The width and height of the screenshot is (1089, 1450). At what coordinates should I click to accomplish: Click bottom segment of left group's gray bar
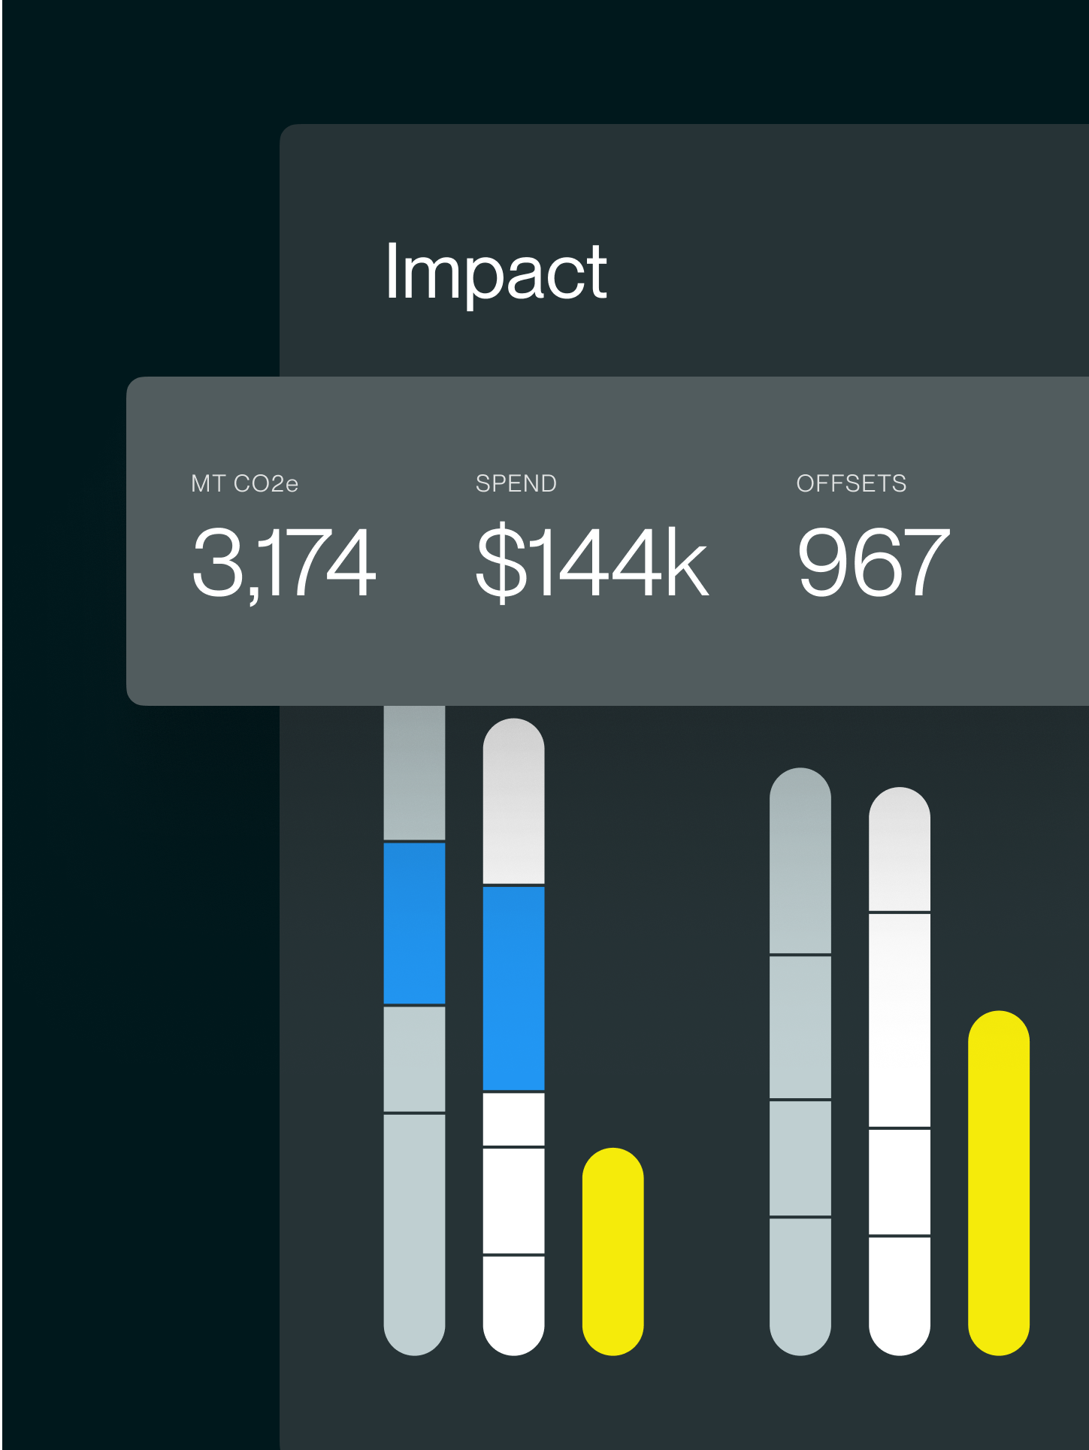click(414, 1233)
